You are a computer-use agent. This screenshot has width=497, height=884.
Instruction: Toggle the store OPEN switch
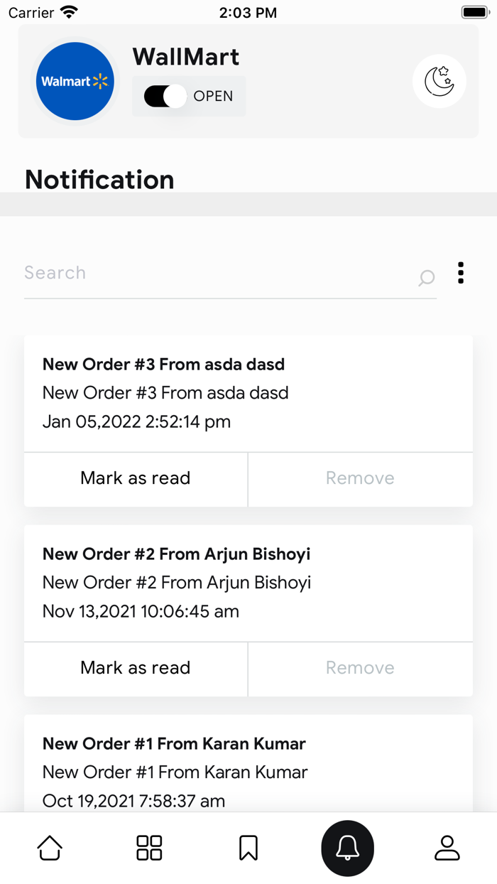click(x=165, y=97)
